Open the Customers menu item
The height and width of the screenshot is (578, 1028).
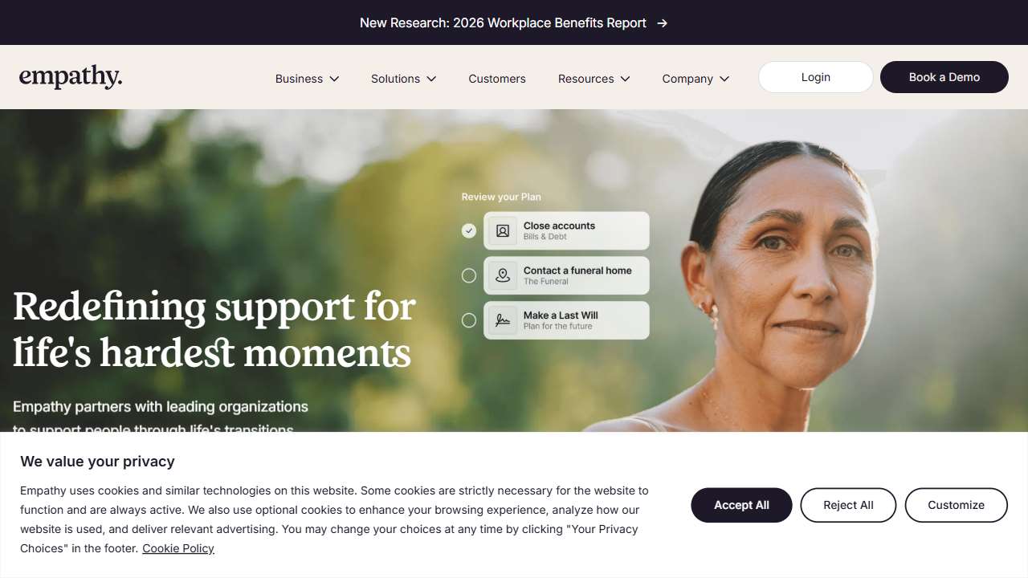497,79
